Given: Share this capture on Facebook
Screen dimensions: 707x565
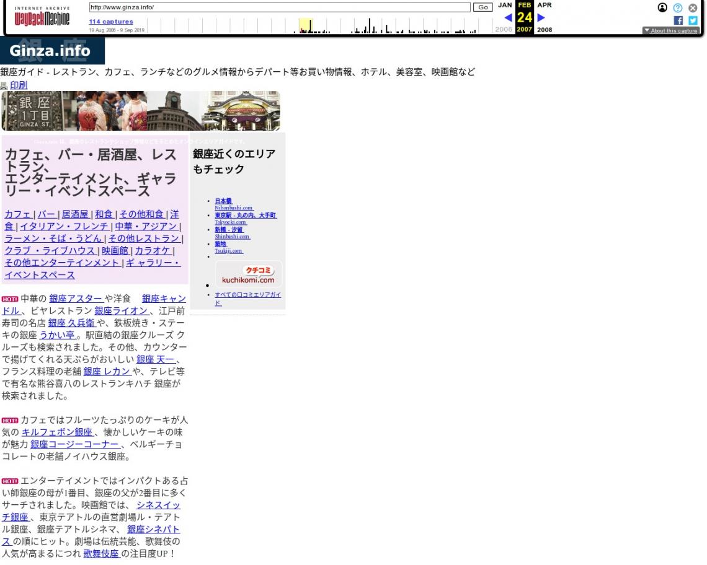Looking at the screenshot, I should click(x=678, y=20).
